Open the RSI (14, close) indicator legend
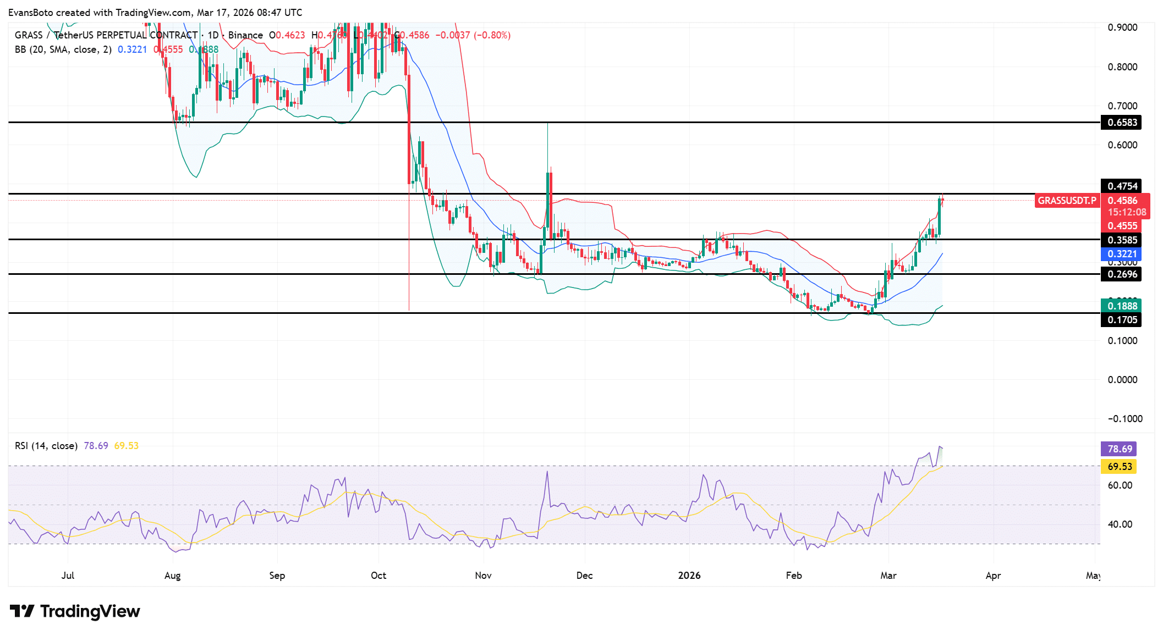 [x=46, y=446]
